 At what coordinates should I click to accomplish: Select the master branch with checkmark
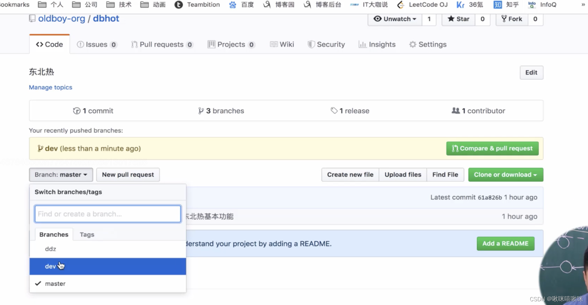(108, 284)
